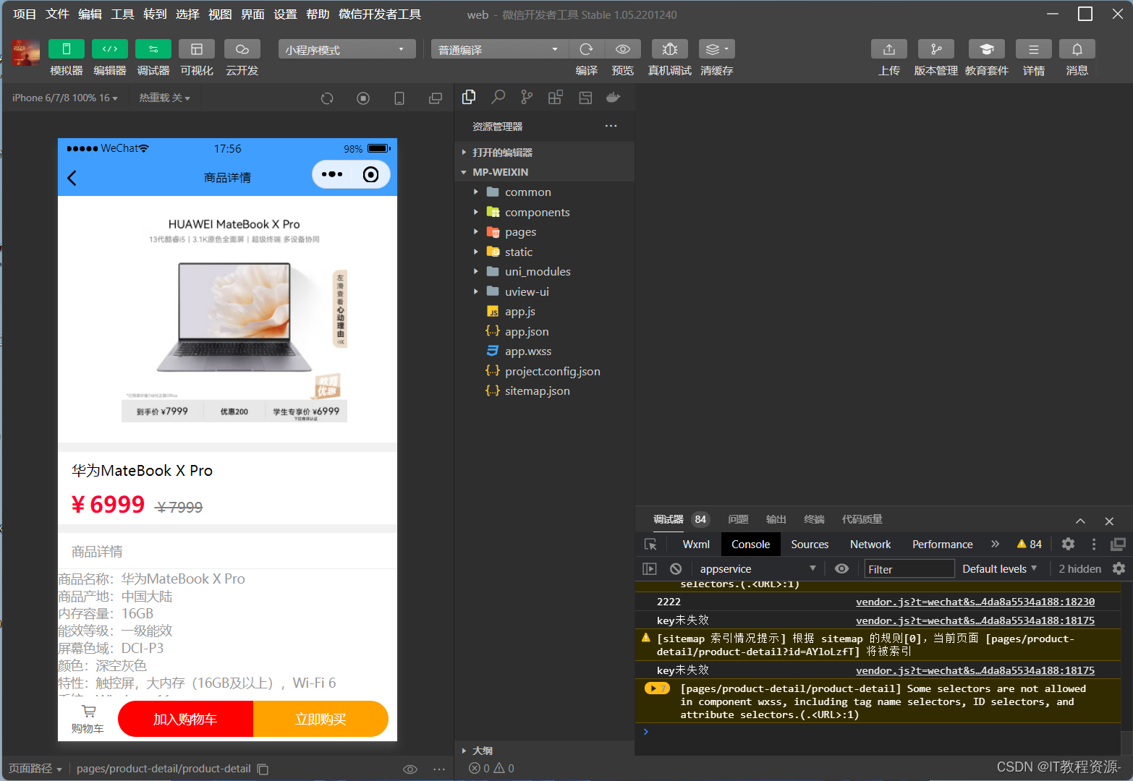
Task: Expand the uni_modules folder
Action: [x=546, y=272]
